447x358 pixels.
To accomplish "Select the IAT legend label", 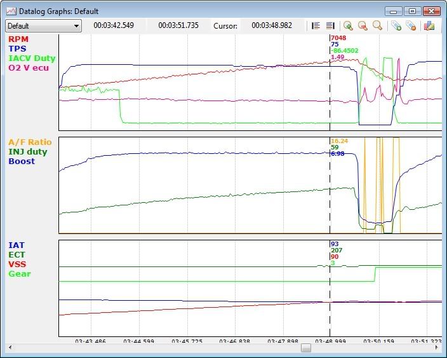I will [17, 245].
